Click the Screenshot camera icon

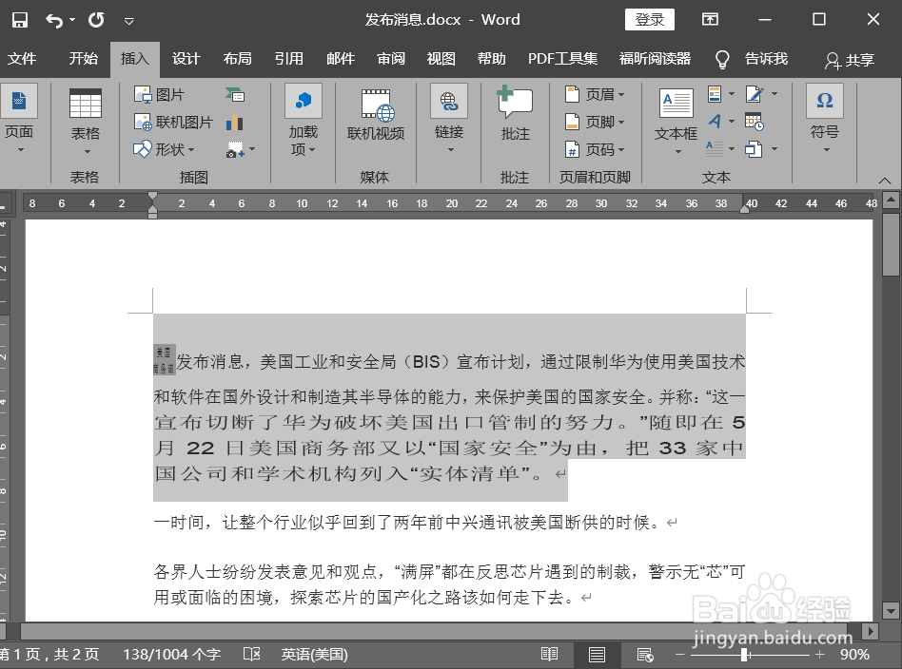235,150
